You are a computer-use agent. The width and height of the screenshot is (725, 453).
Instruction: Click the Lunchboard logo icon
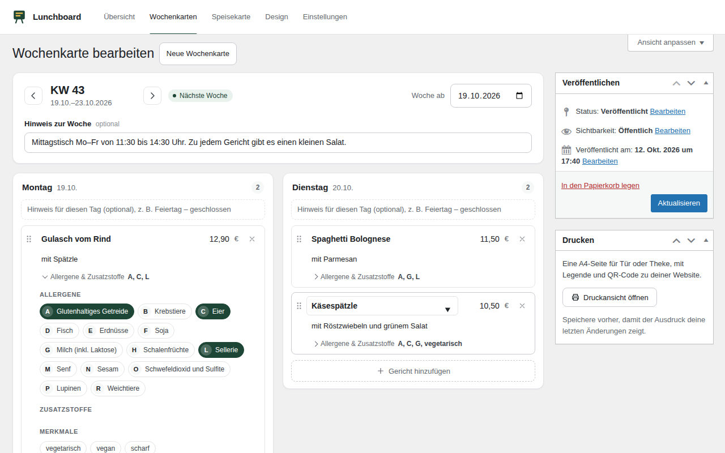pyautogui.click(x=19, y=16)
